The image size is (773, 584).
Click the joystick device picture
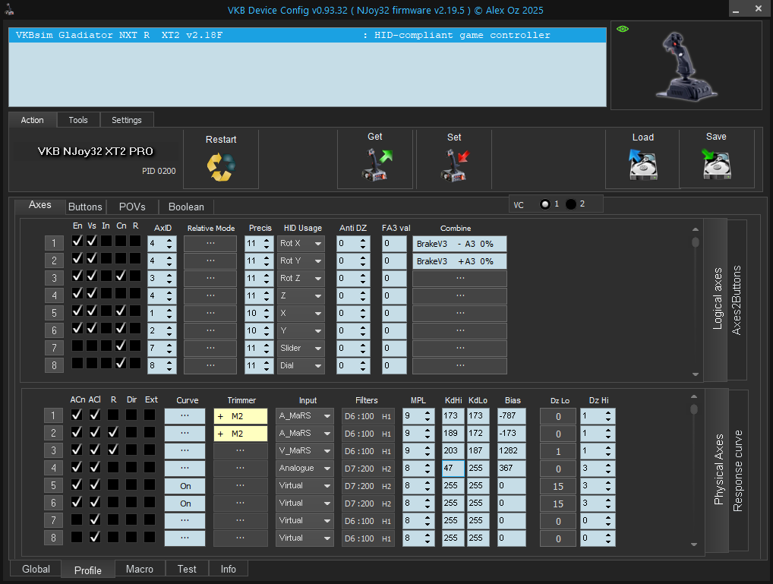(x=686, y=66)
